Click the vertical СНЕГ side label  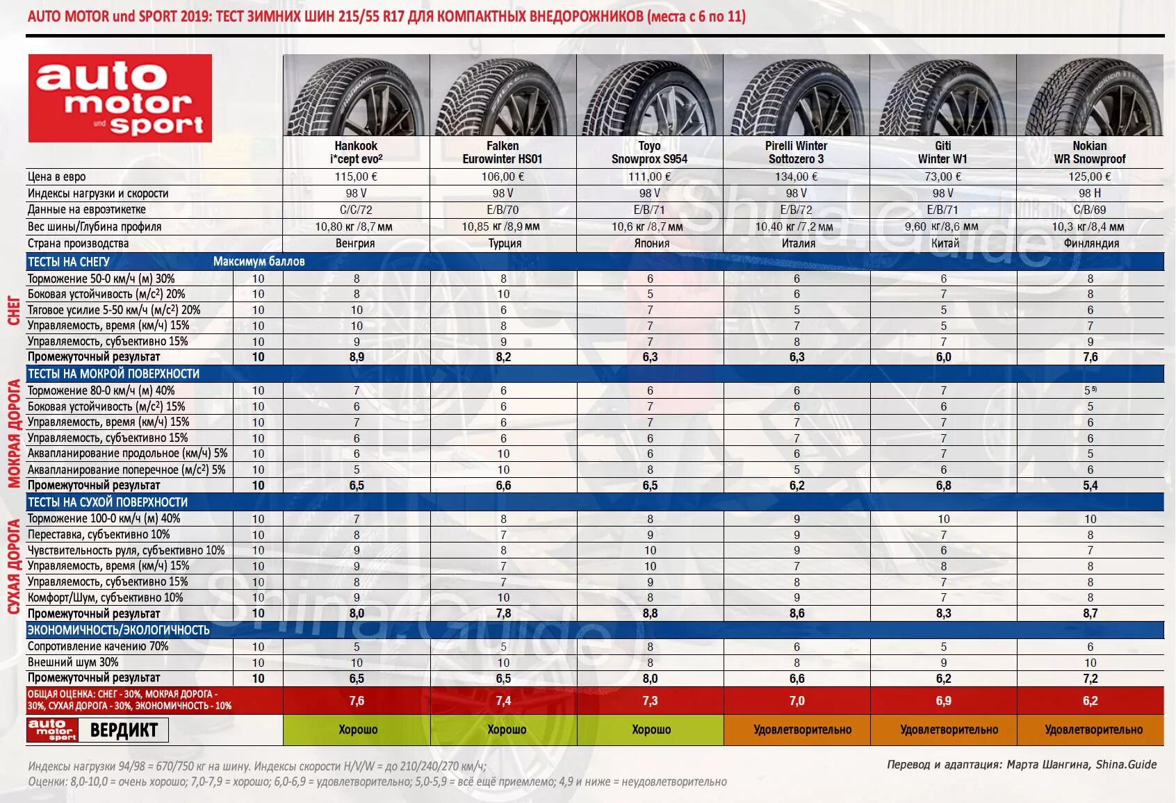(13, 311)
